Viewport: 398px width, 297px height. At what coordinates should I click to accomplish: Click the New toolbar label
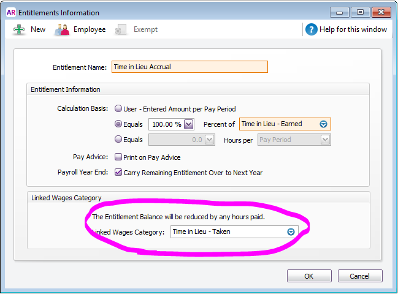click(x=38, y=29)
